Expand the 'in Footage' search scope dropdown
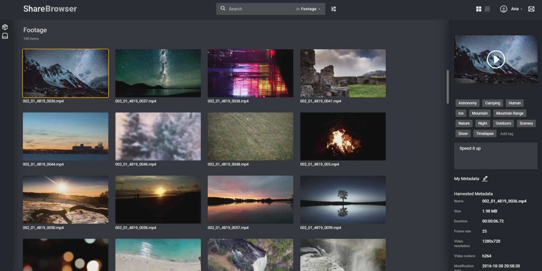This screenshot has width=542, height=271. coord(308,9)
